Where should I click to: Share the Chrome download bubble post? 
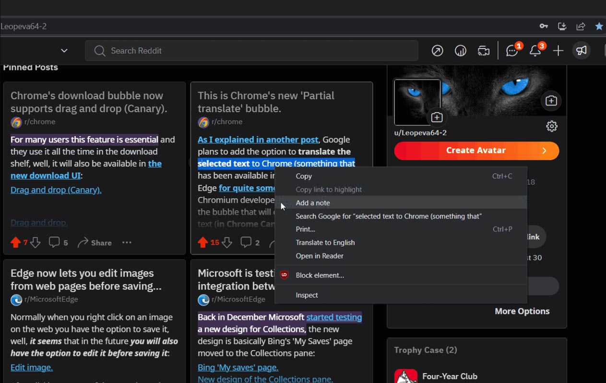tap(95, 243)
